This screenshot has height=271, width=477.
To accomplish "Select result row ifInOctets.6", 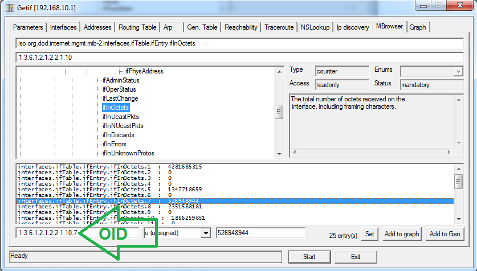I will click(235, 195).
